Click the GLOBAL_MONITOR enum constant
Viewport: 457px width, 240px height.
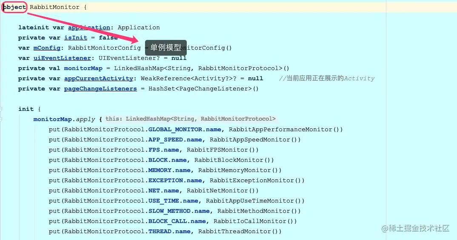tap(175, 129)
